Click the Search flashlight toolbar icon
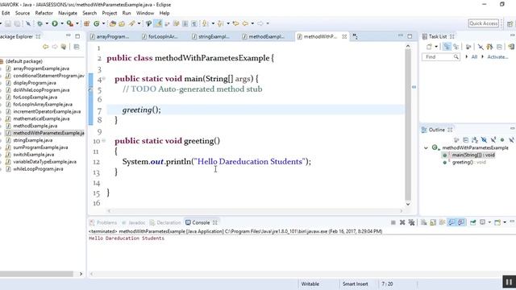 [x=131, y=23]
